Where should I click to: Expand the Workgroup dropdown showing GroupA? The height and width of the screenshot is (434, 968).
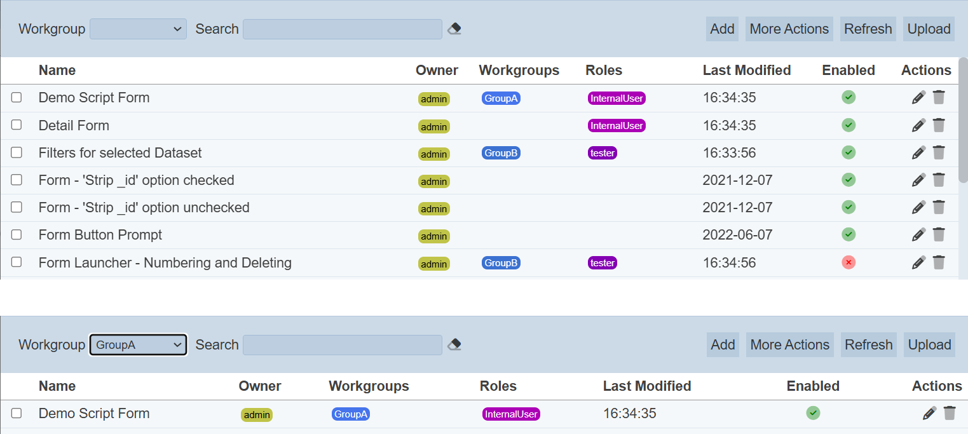(x=138, y=345)
